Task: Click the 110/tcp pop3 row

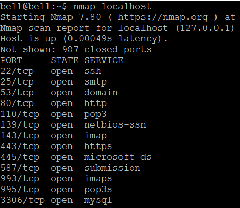Action: click(54, 114)
